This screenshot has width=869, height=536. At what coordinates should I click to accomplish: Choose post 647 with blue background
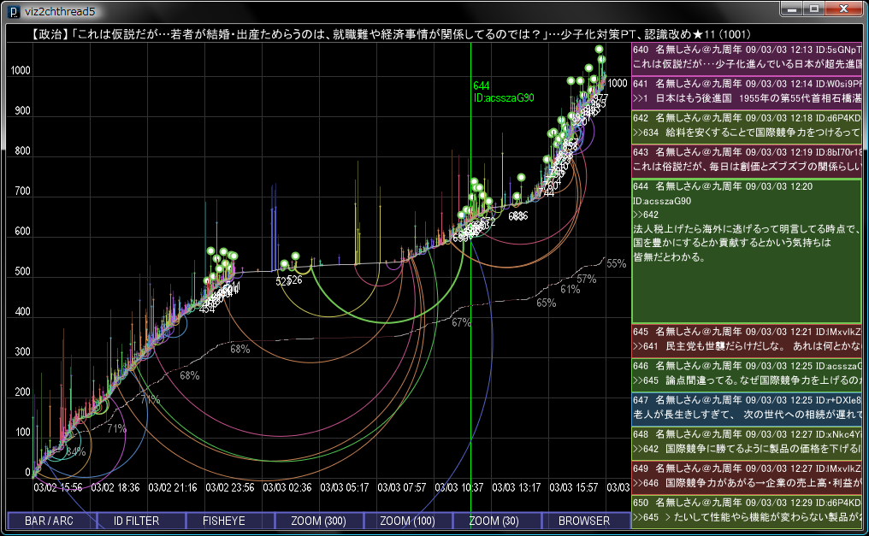tap(746, 407)
